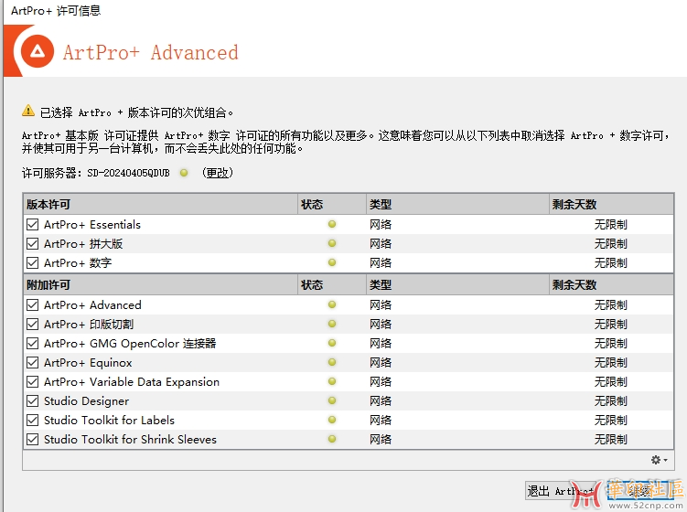Click status dot for Studio Toolkit for Labels
The width and height of the screenshot is (687, 512).
tap(332, 420)
